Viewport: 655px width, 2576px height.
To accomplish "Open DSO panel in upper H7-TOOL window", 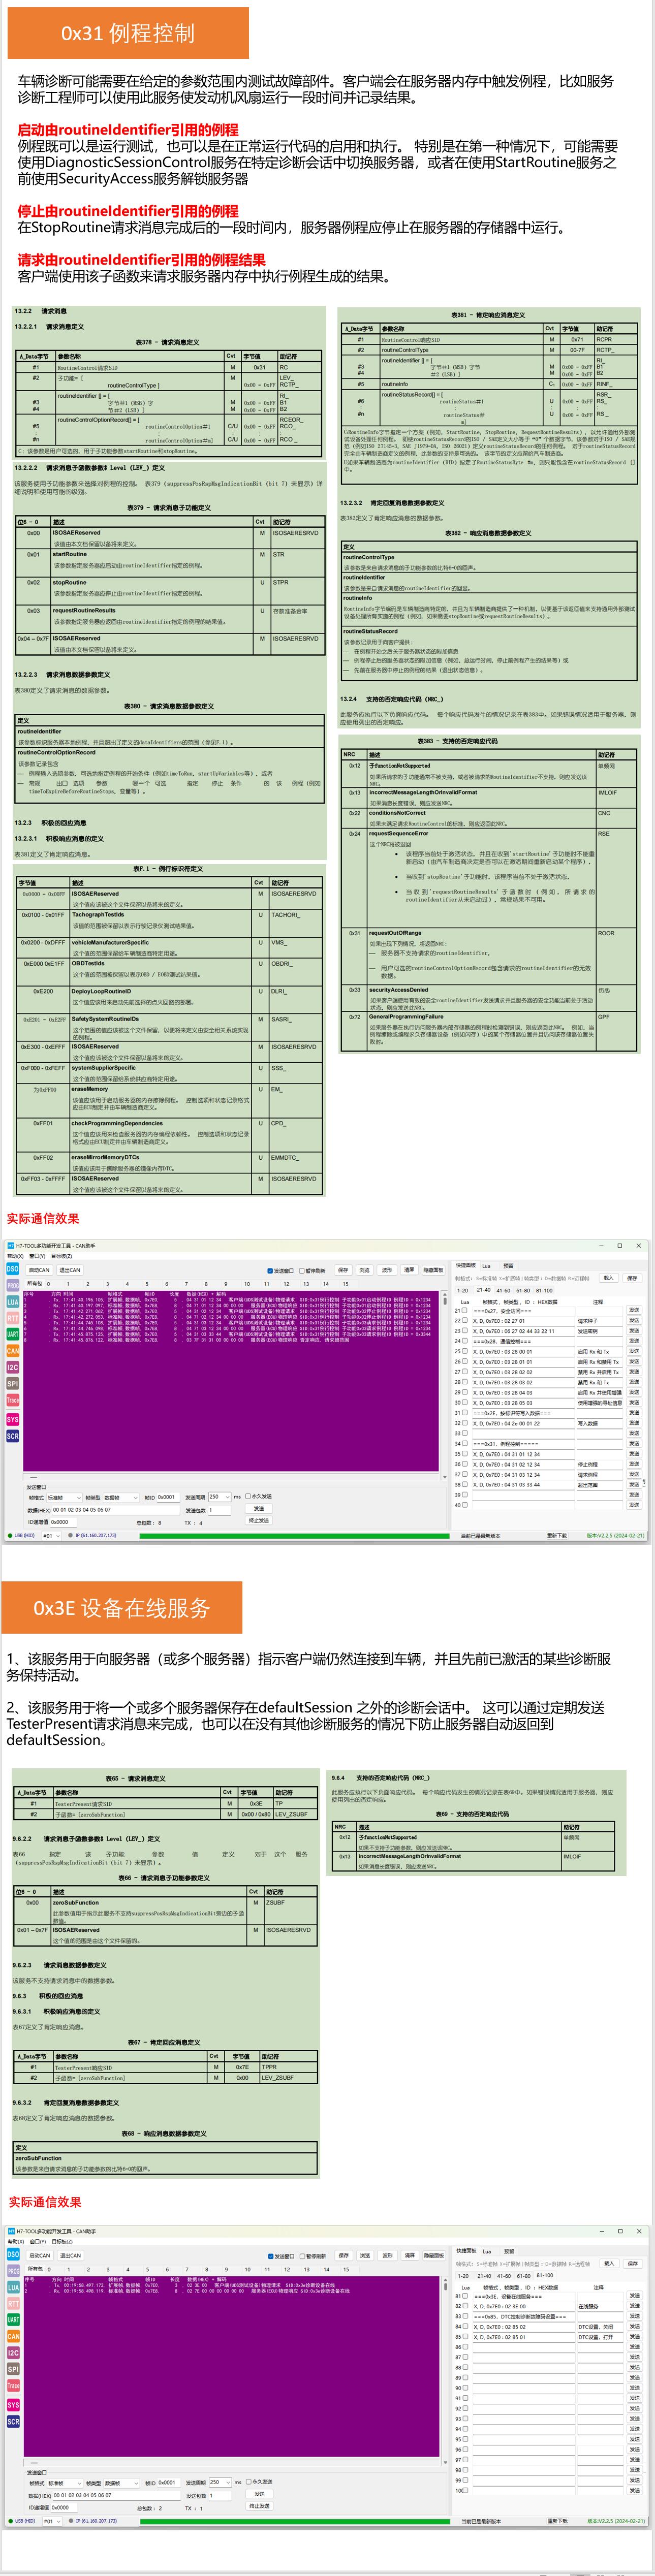I will (x=13, y=1269).
